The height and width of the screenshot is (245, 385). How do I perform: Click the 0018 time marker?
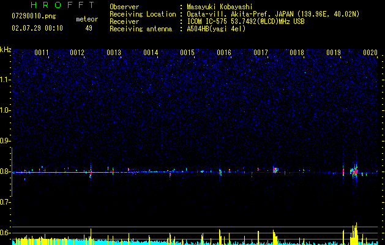[297, 53]
